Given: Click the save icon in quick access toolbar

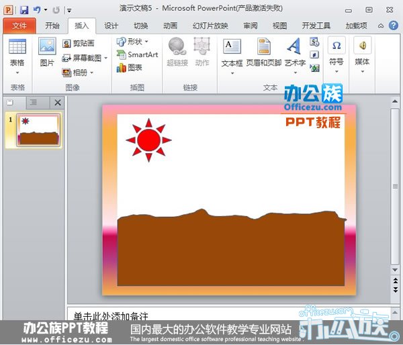Looking at the screenshot, I should [24, 10].
